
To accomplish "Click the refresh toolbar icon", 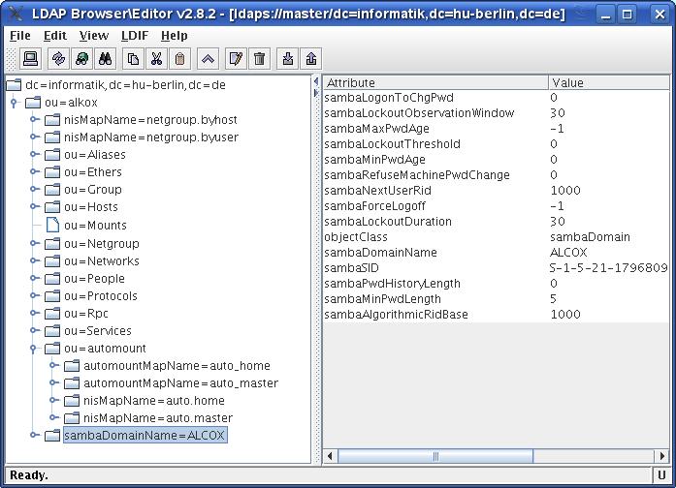I will (x=59, y=59).
